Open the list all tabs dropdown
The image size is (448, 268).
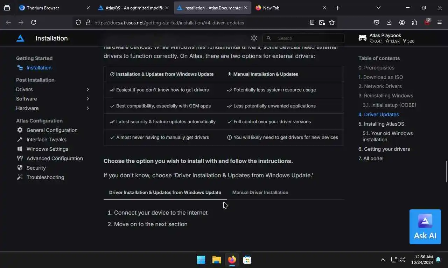(378, 8)
